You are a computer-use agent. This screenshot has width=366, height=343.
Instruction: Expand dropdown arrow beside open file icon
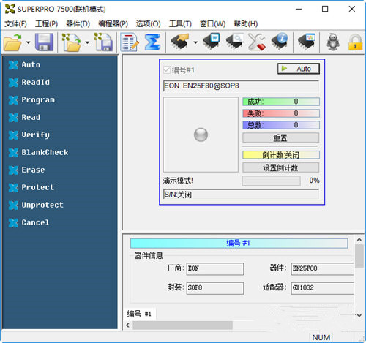(x=29, y=42)
